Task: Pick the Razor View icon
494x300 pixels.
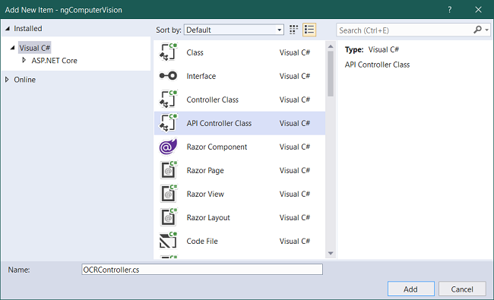Action: click(168, 194)
